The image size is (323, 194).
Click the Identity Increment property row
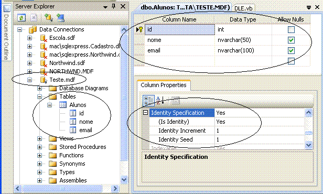pyautogui.click(x=227, y=131)
